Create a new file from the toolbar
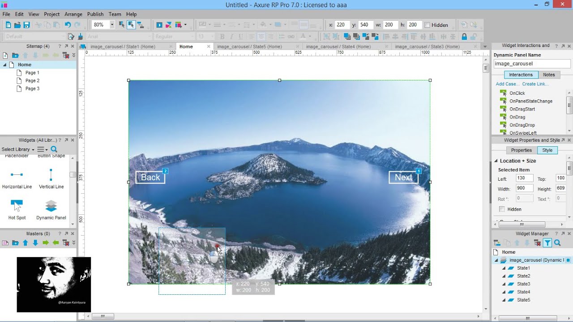 click(8, 25)
